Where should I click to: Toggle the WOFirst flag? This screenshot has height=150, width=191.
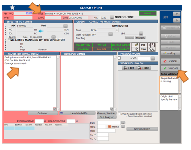(102, 45)
